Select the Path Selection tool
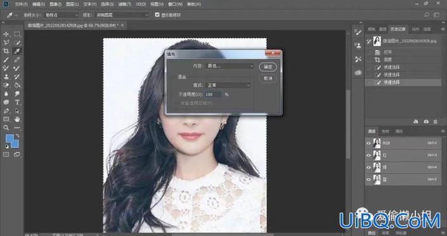The height and width of the screenshot is (236, 447). point(17,111)
